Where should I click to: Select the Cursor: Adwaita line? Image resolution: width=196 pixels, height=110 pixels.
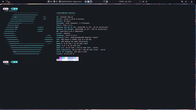63,33
